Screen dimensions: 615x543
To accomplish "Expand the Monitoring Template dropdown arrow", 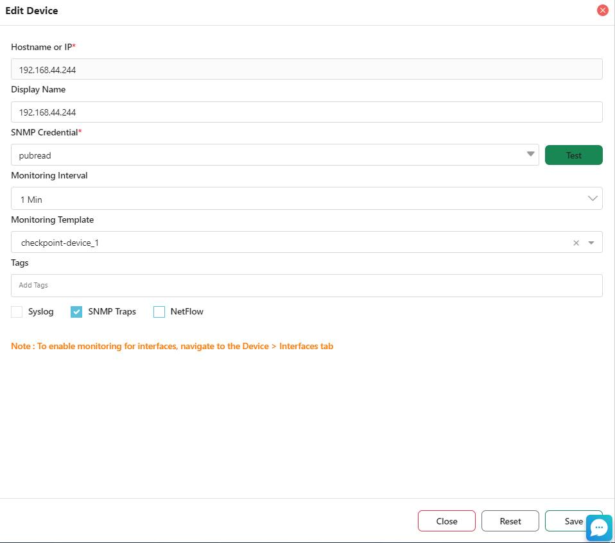I will click(x=591, y=243).
